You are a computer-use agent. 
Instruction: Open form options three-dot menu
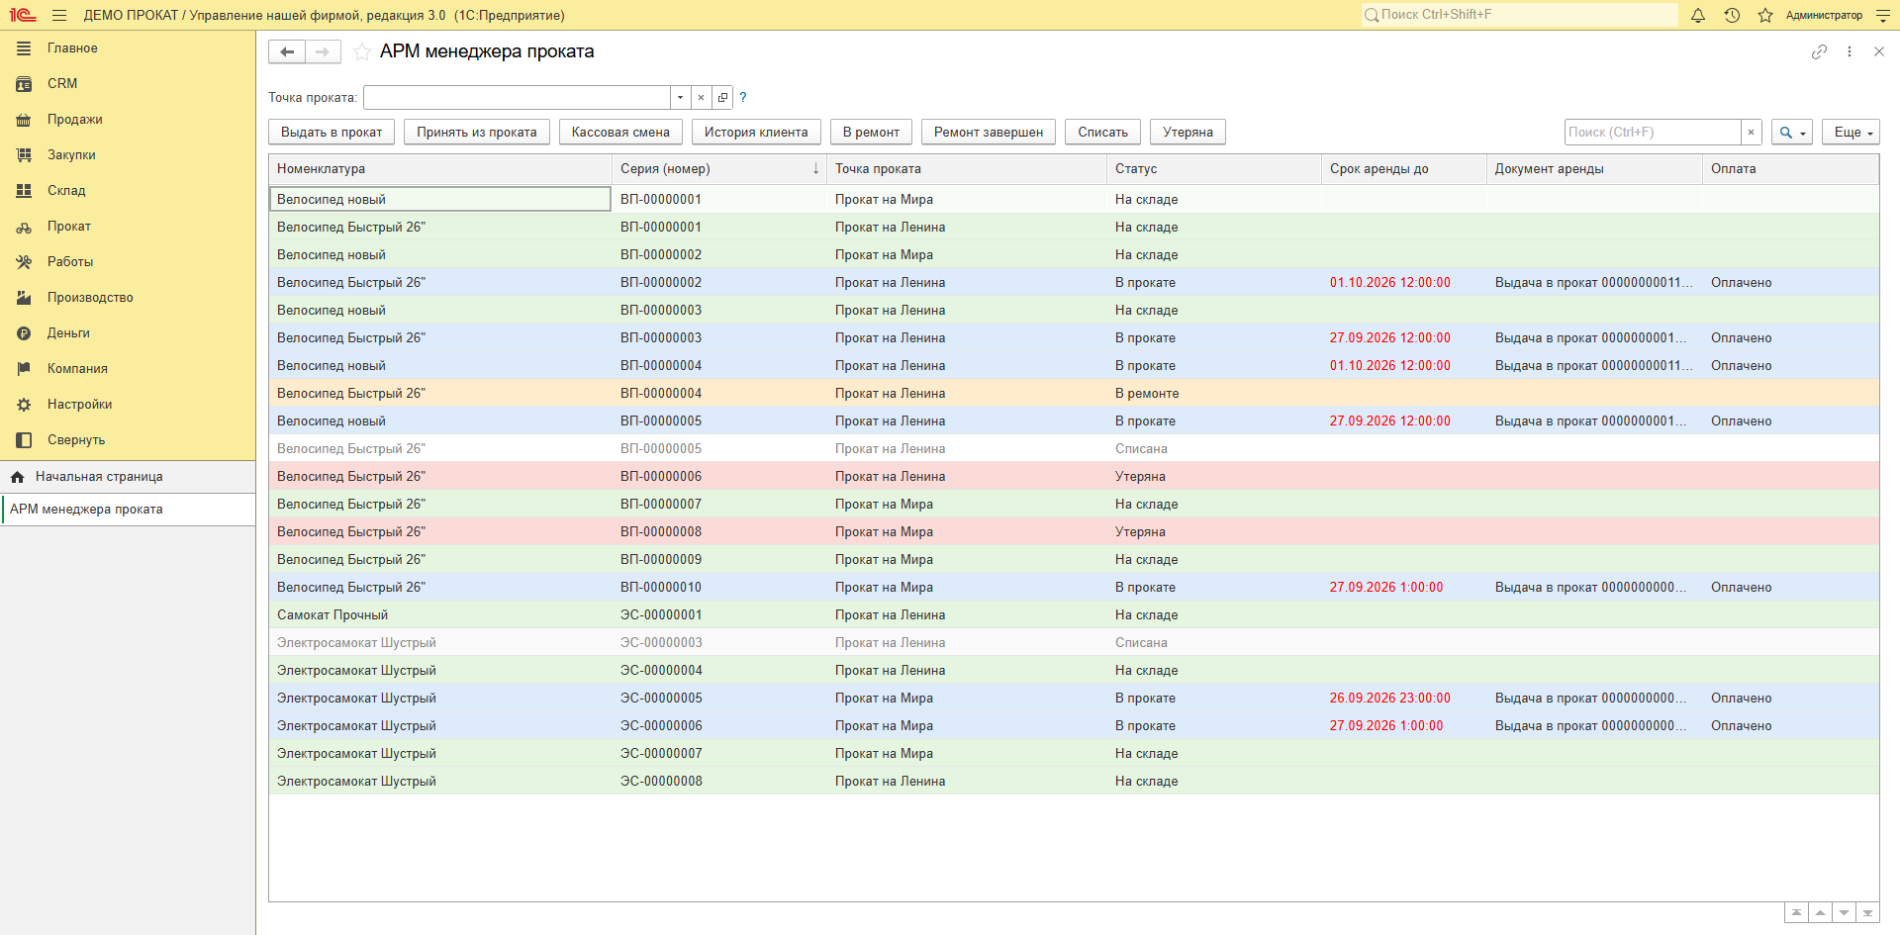(x=1850, y=51)
